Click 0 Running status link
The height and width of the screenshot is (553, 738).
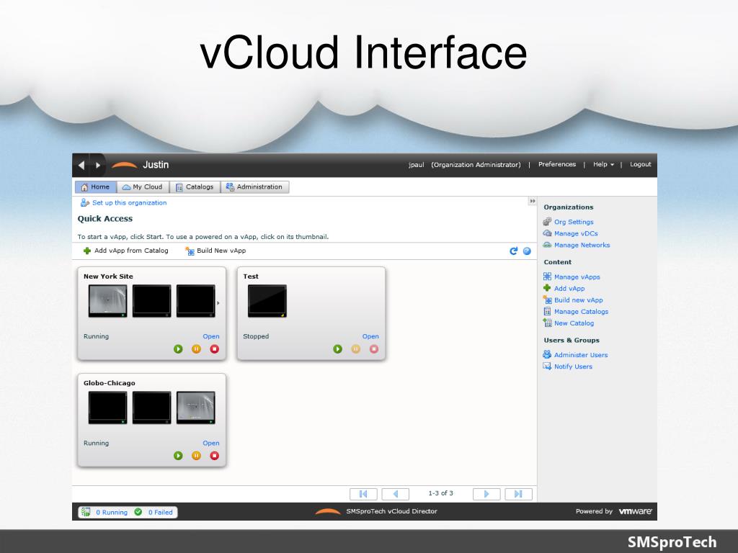pyautogui.click(x=112, y=512)
